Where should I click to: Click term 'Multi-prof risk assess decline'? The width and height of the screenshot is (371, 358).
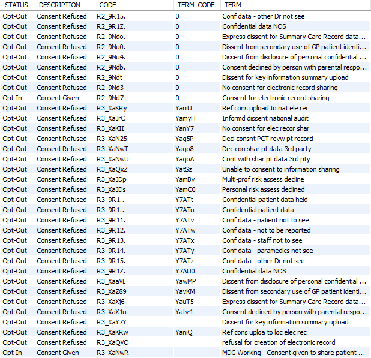(x=263, y=179)
